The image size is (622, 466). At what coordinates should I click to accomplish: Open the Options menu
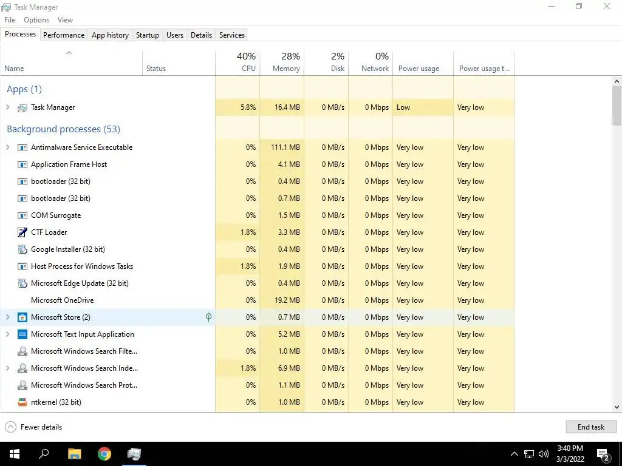(36, 20)
